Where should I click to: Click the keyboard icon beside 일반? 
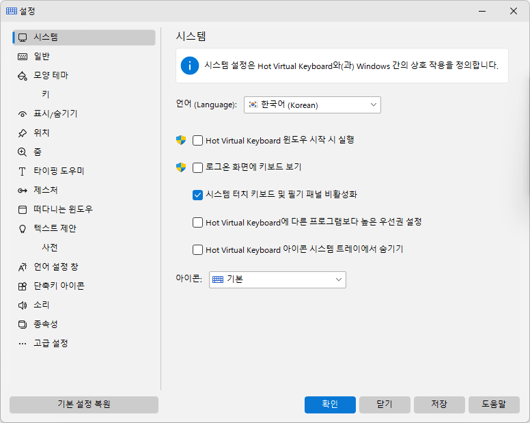[x=23, y=57]
